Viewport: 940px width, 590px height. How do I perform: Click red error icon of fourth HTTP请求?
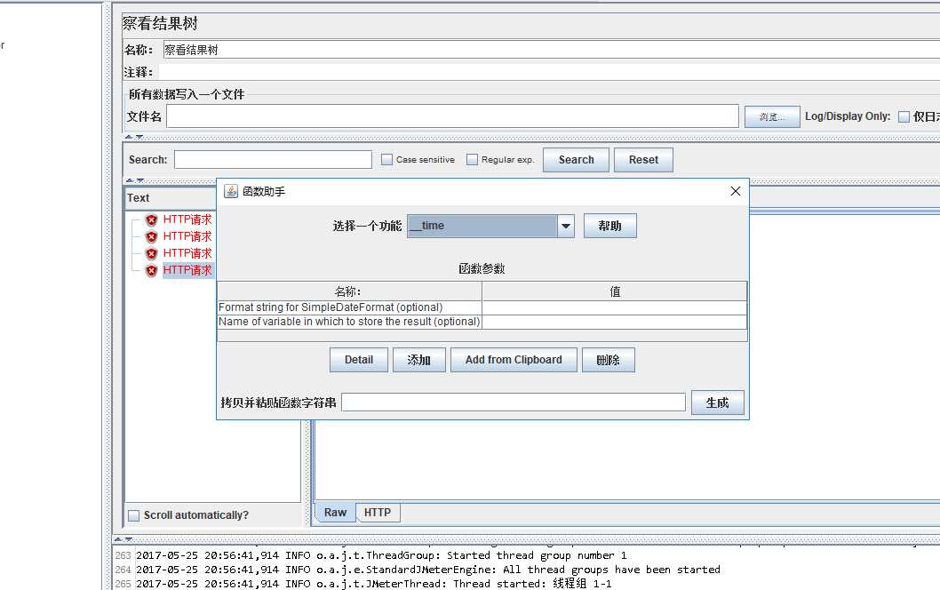coord(152,270)
